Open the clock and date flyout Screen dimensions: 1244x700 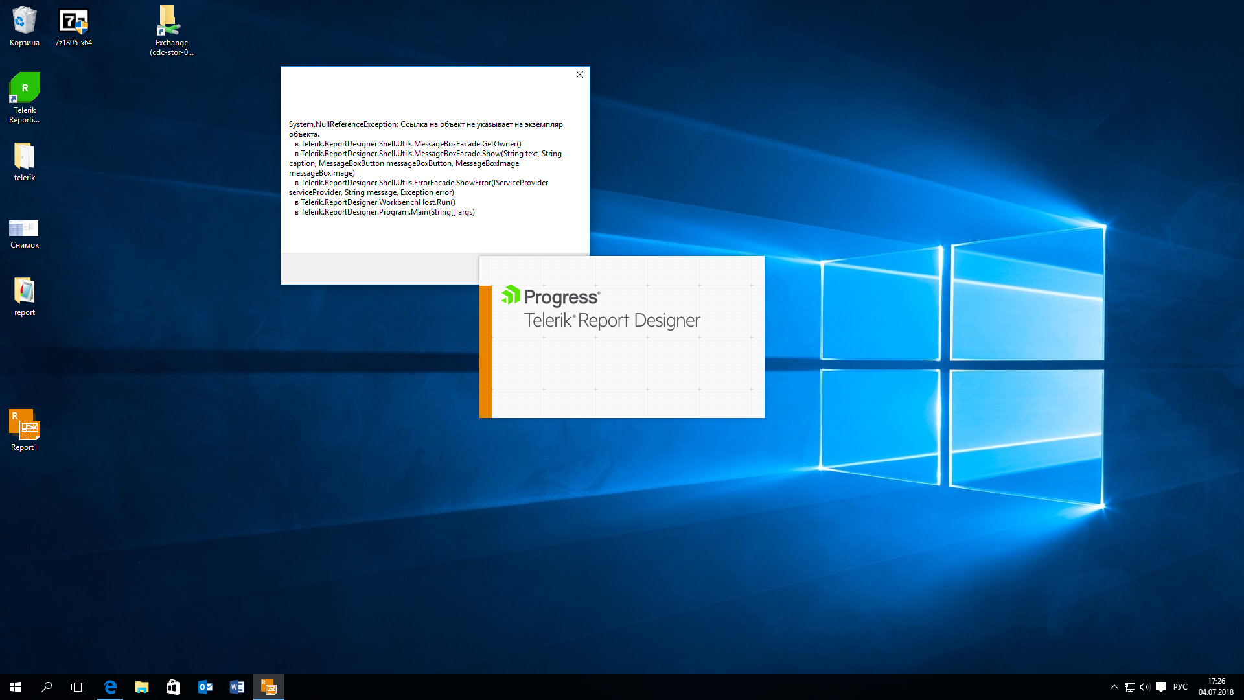coord(1215,687)
